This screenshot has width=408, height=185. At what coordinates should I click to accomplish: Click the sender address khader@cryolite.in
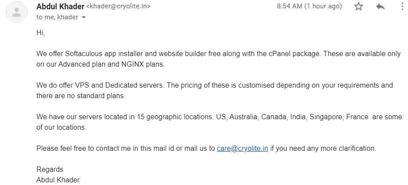pyautogui.click(x=118, y=6)
